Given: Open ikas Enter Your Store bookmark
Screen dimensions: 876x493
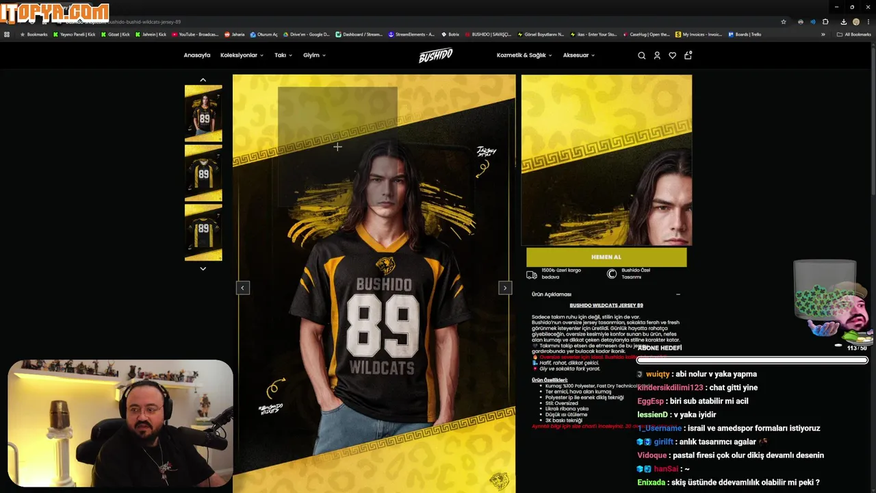Looking at the screenshot, I should [593, 34].
